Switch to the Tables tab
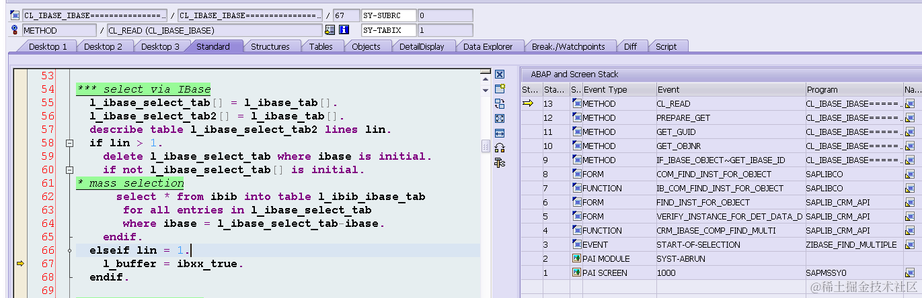The height and width of the screenshot is (298, 922). pos(321,46)
